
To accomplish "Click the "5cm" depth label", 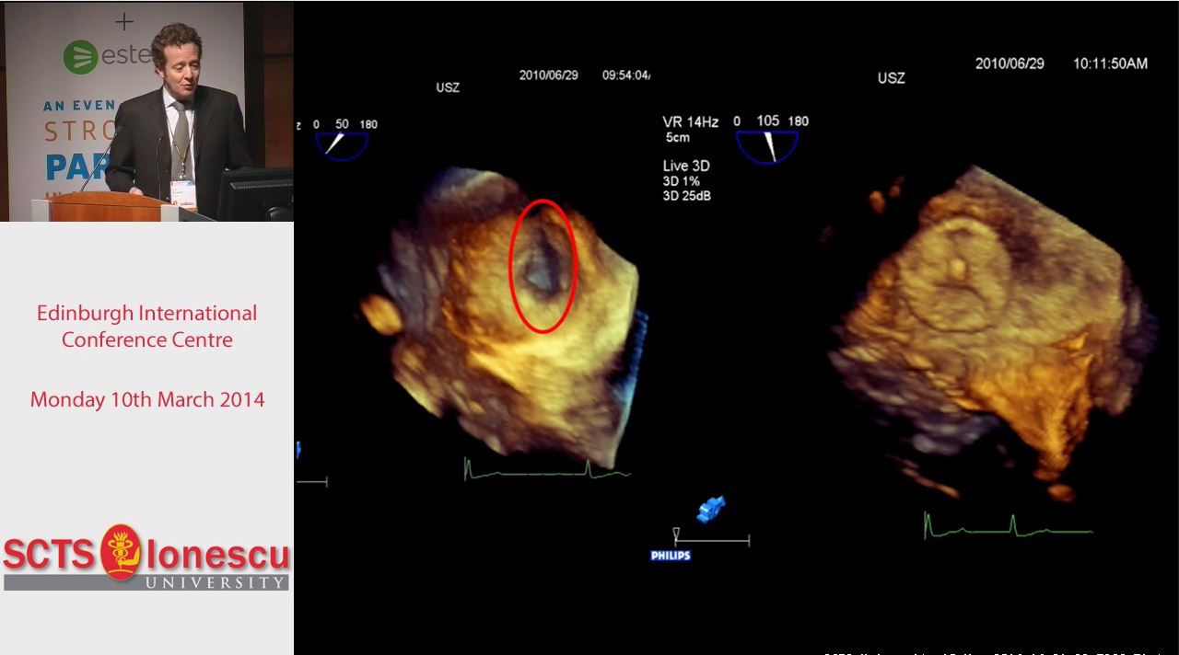I will point(678,138).
